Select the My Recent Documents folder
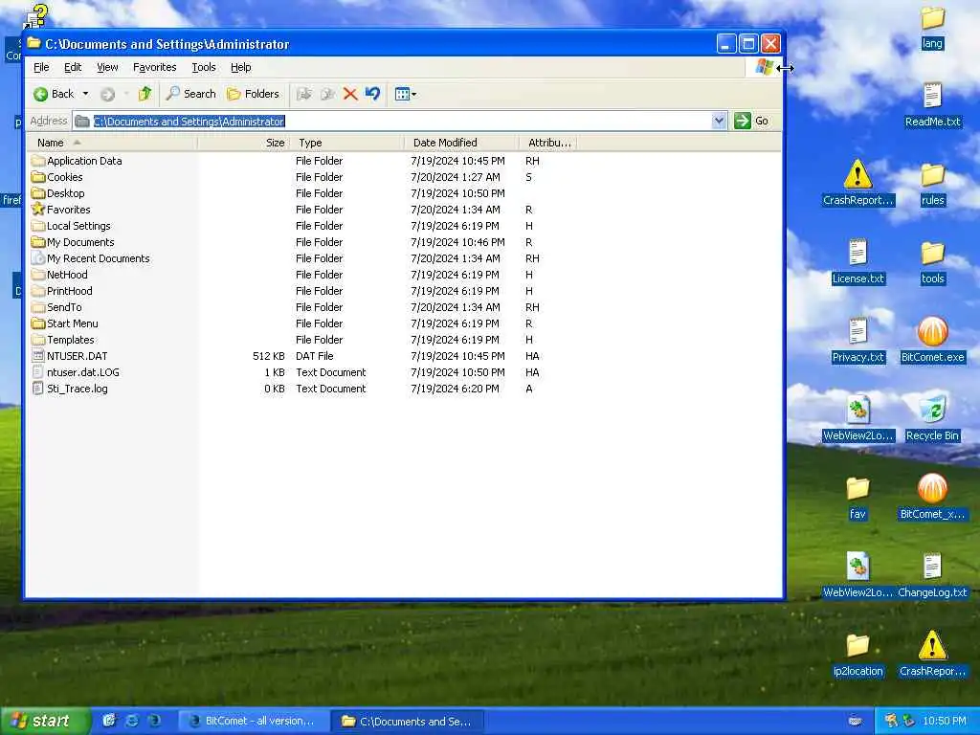The image size is (980, 735). coord(91,258)
